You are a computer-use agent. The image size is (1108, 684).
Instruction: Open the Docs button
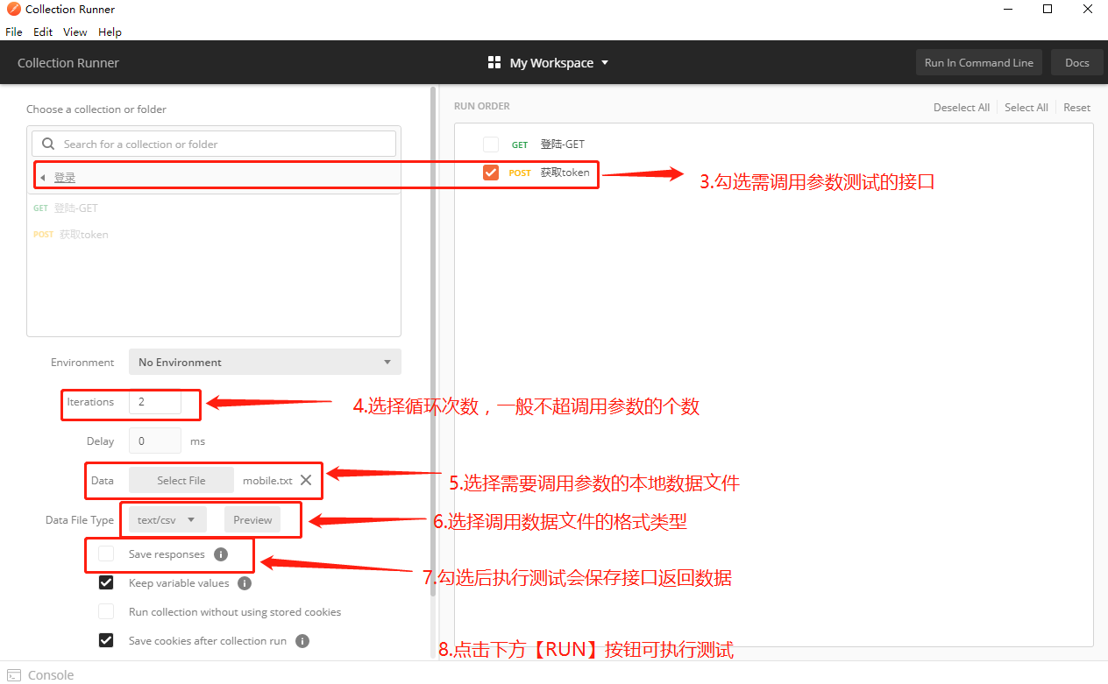point(1077,62)
